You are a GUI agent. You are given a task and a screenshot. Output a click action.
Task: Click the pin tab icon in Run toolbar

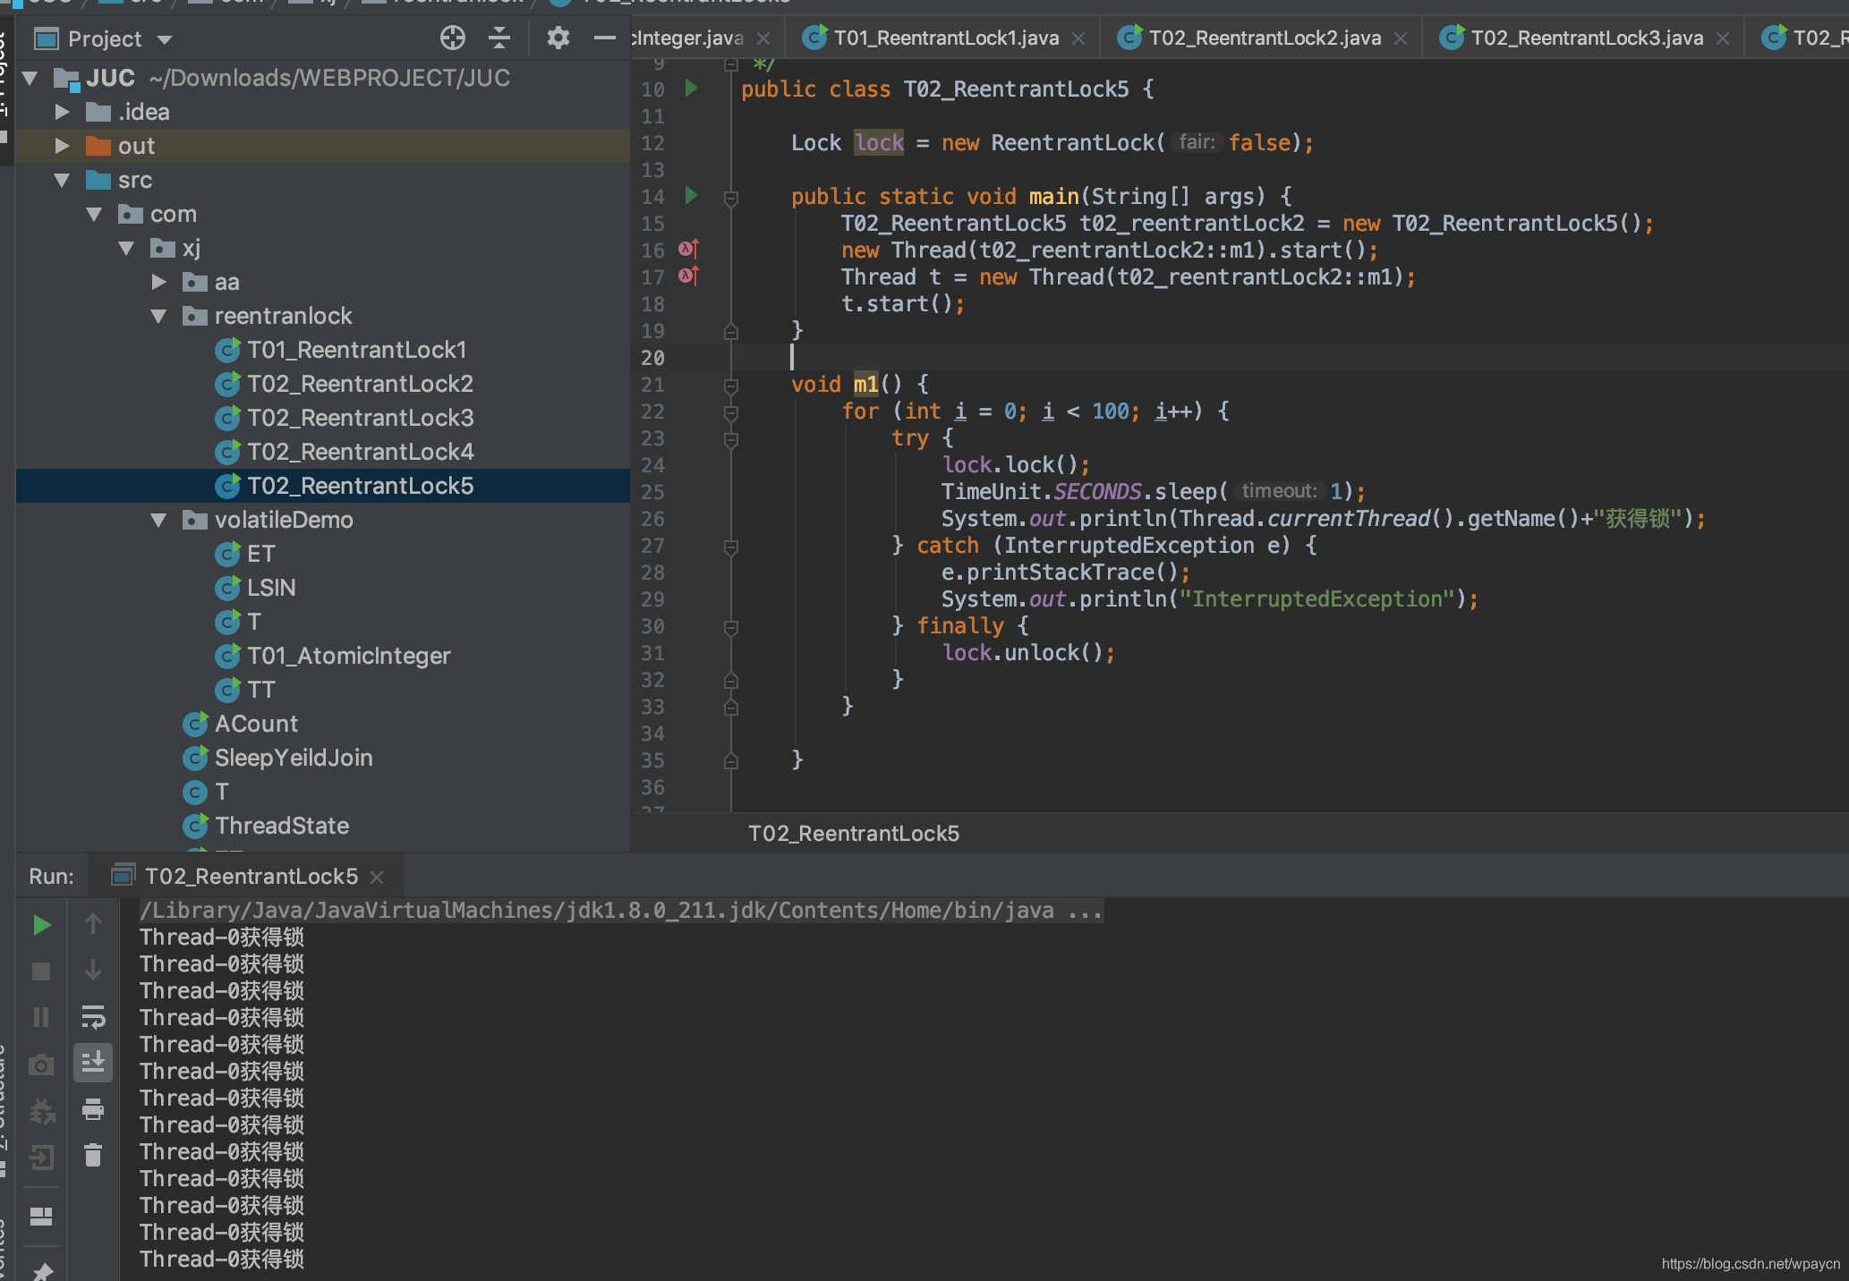click(41, 1271)
